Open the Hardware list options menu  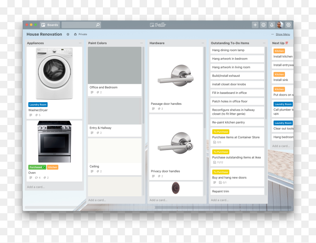point(203,43)
